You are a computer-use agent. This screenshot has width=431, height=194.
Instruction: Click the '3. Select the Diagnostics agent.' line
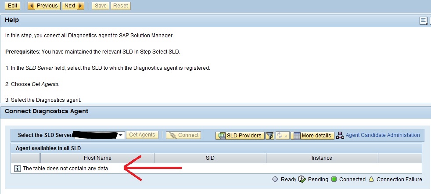pos(43,100)
